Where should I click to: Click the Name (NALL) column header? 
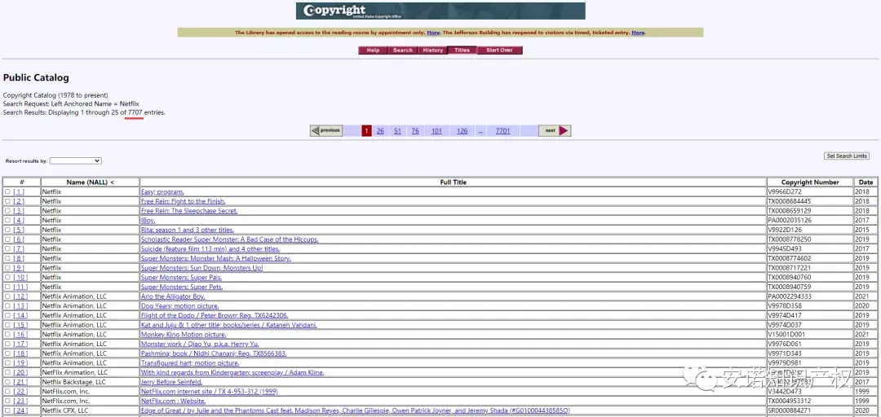click(91, 182)
